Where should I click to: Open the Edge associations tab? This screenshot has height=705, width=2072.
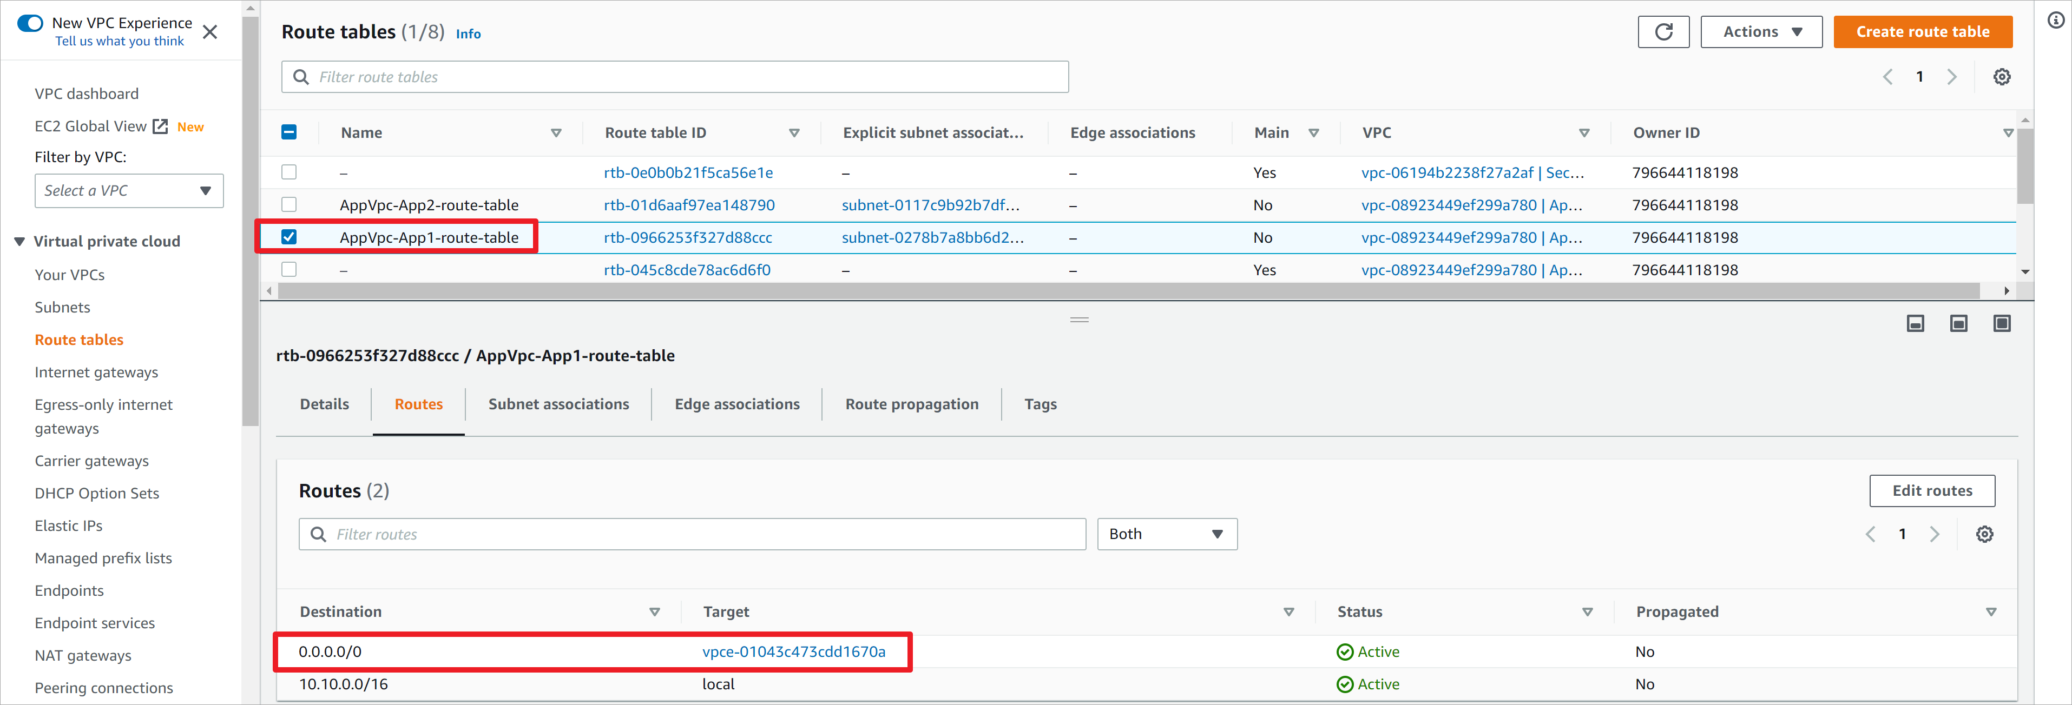[x=737, y=404]
